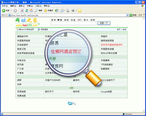Image resolution: width=146 pixels, height=116 pixels.
Task: Open the Search magnifier toolbar icon
Action: [36, 11]
